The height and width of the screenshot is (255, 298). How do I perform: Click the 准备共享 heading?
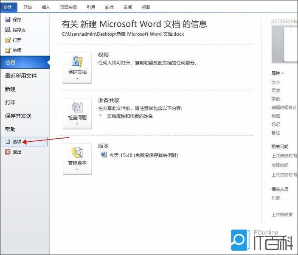coord(109,100)
